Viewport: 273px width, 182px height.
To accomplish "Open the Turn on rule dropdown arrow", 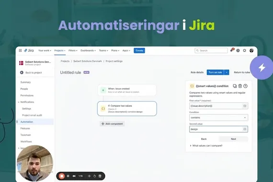I will 227,72.
